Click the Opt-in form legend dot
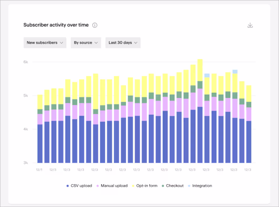The width and height of the screenshot is (279, 207). pos(134,186)
